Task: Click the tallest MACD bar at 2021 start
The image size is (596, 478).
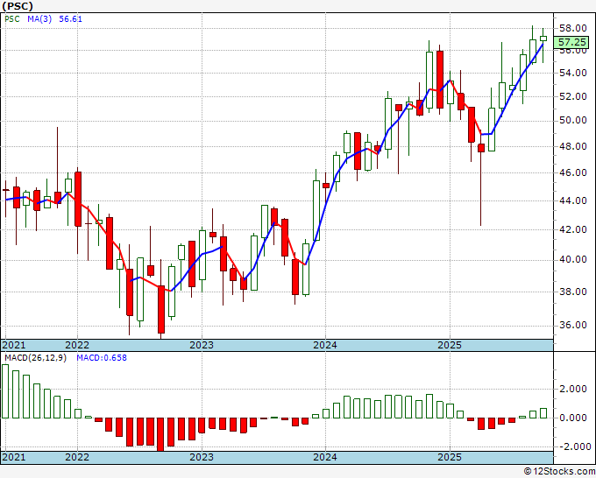Action: tap(5, 391)
